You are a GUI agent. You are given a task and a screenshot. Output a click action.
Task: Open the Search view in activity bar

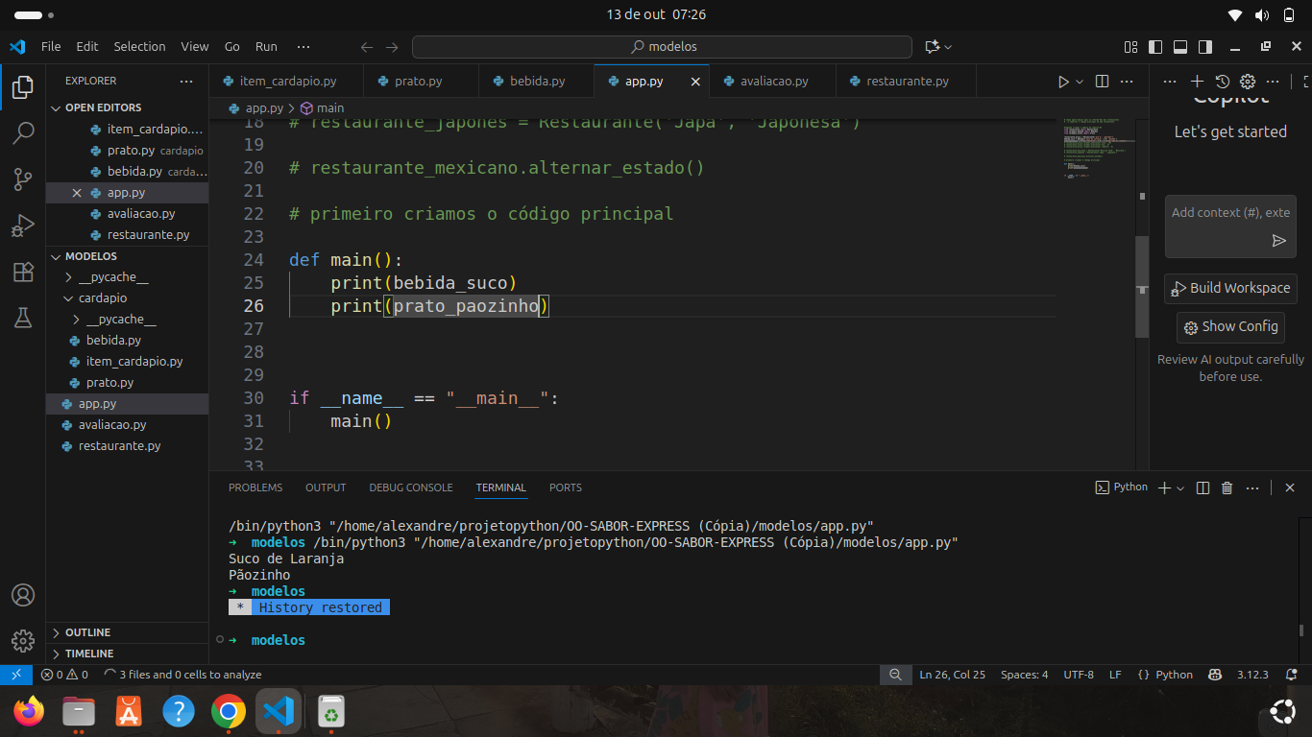point(23,133)
